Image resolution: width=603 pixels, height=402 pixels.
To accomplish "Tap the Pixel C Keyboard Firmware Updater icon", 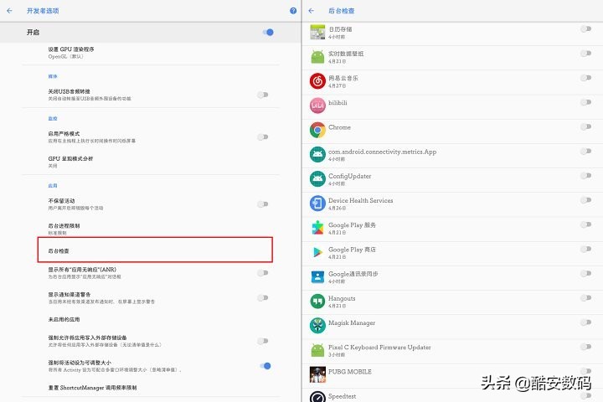I will [x=317, y=350].
